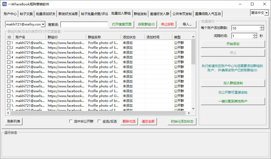Go to the 群发好友消息 tab
Screen dimensions: 271x159
point(68,14)
